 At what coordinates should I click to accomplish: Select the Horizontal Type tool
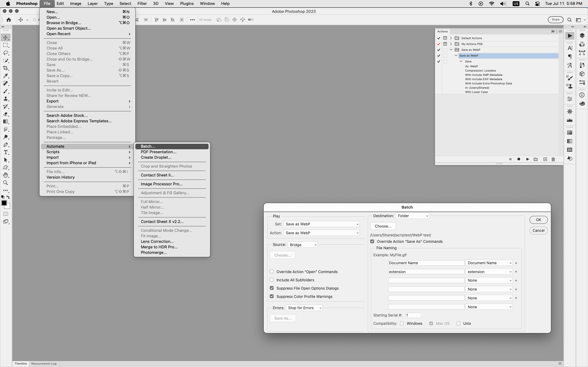click(6, 152)
